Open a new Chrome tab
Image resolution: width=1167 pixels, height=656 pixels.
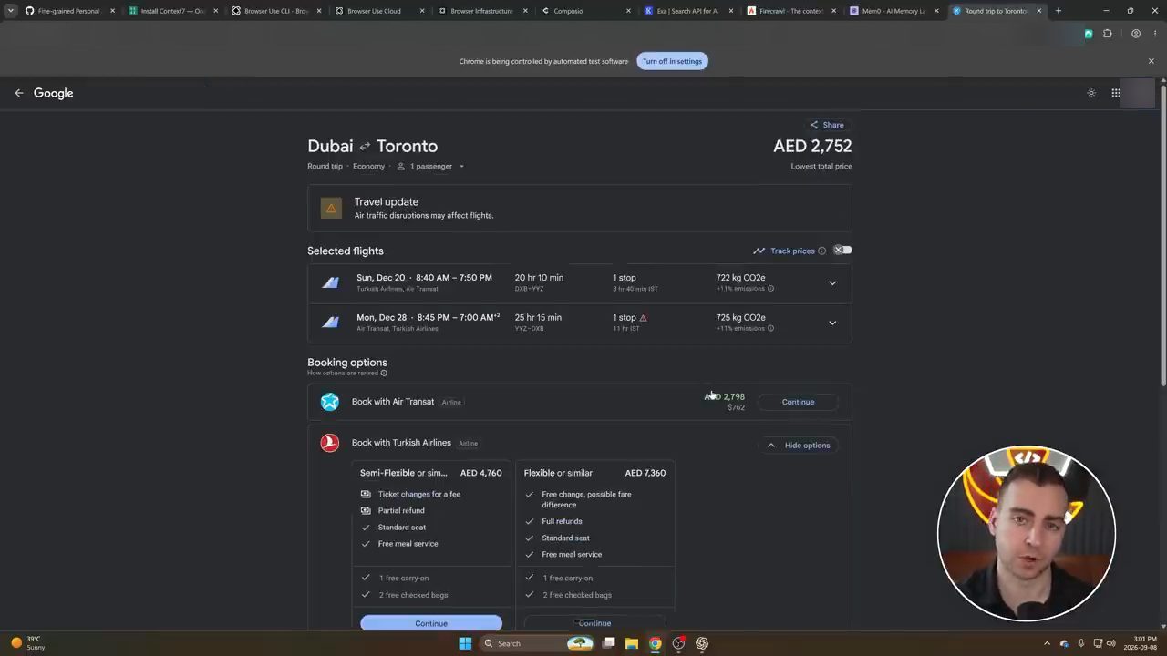(1058, 11)
